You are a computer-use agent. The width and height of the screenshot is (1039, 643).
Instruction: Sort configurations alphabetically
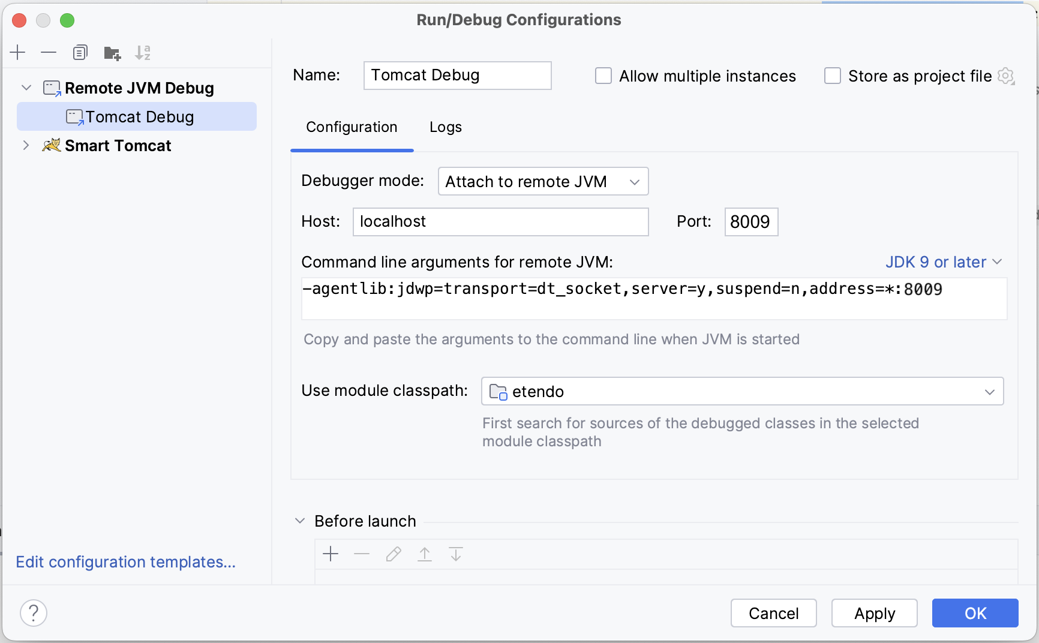(143, 53)
